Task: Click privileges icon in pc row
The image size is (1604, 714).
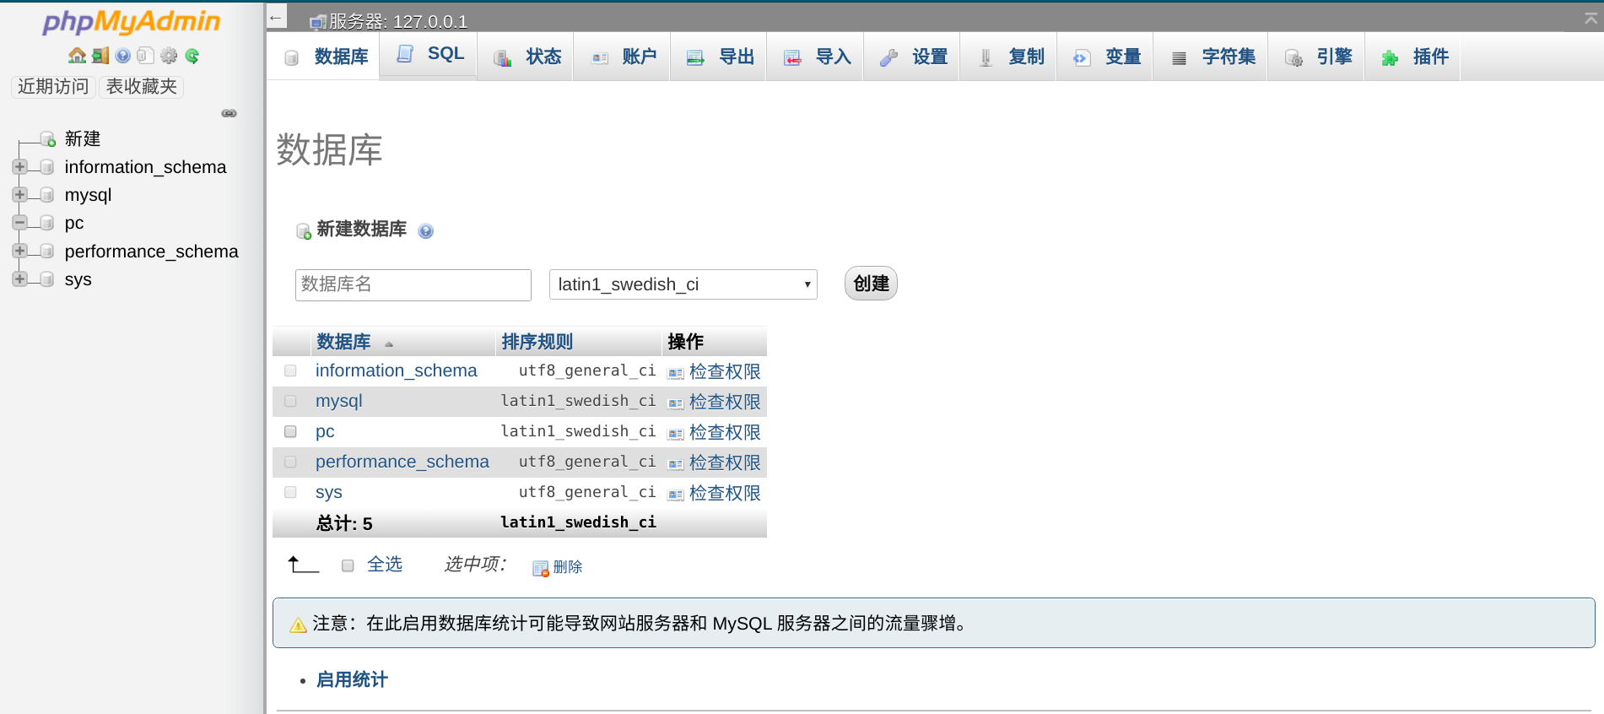Action: (676, 434)
